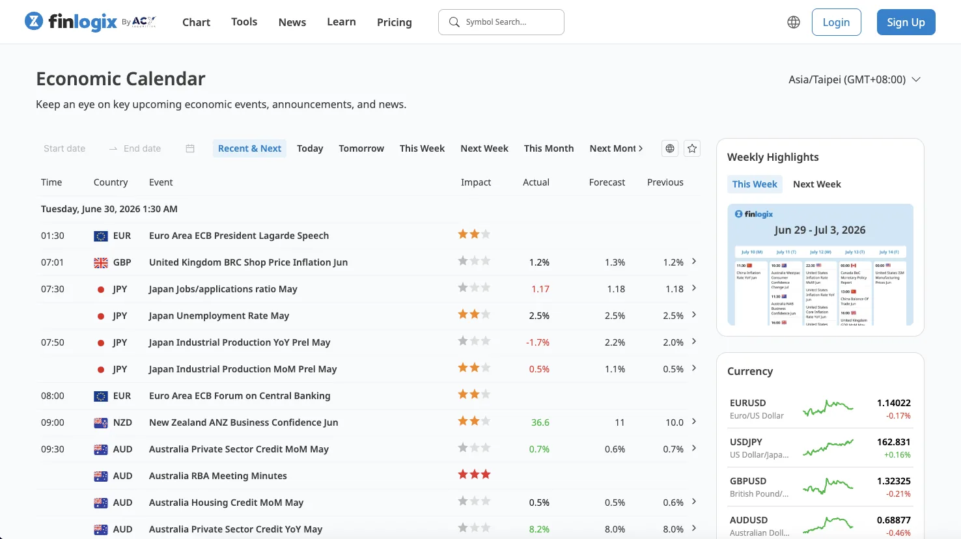This screenshot has width=961, height=539.
Task: Click Australia Private Sector Credit YoY May
Action: point(236,529)
